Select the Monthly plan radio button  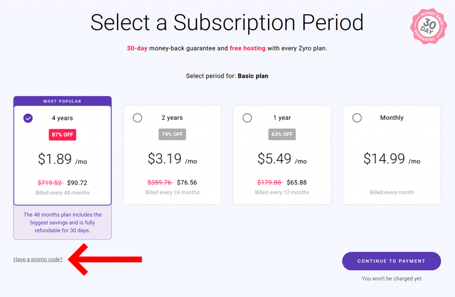coord(357,118)
